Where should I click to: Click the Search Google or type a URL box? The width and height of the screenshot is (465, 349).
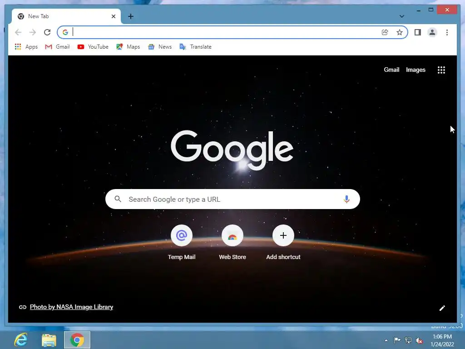pos(232,199)
